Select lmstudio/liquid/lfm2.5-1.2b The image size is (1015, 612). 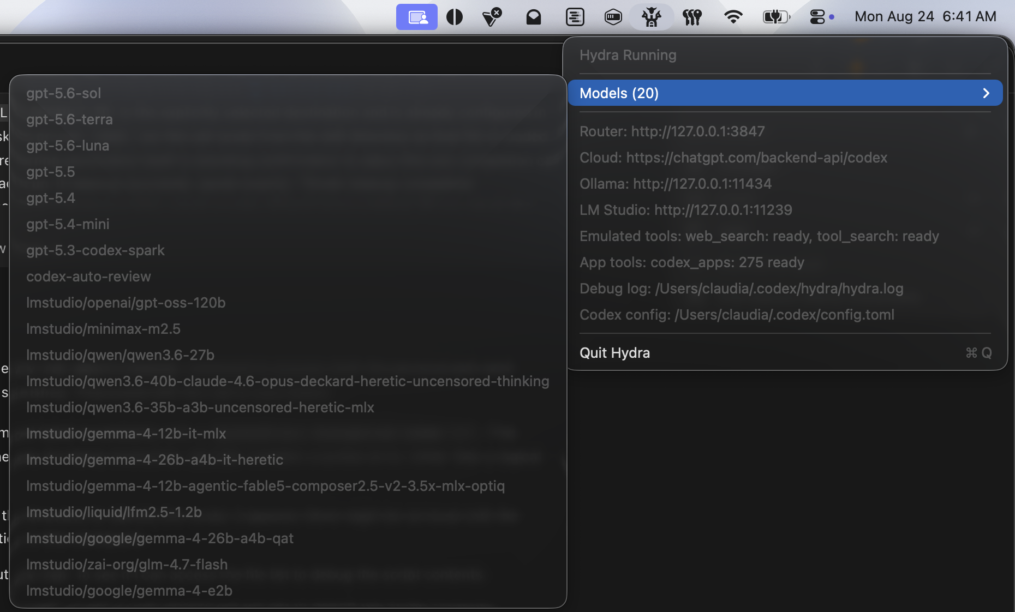[x=288, y=512]
